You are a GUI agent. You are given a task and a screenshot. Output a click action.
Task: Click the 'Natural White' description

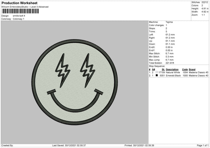[x=173, y=72]
